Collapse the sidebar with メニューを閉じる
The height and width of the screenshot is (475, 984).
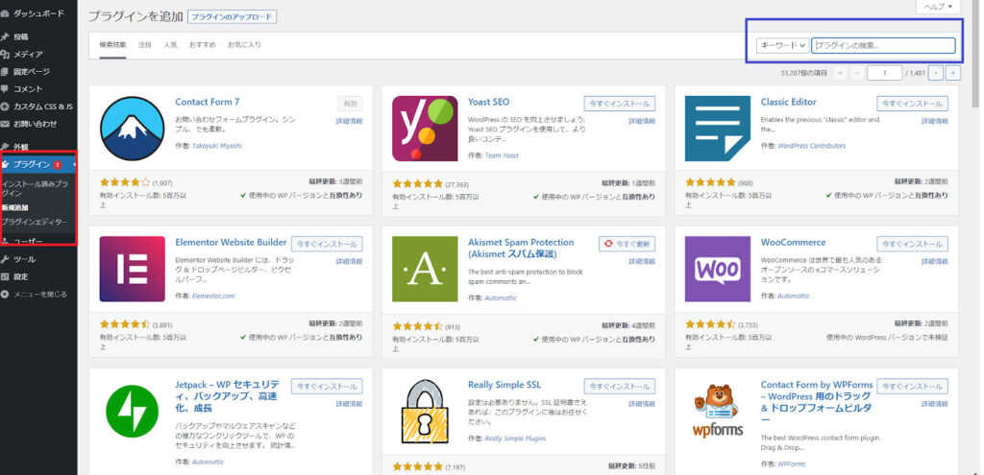pyautogui.click(x=38, y=294)
